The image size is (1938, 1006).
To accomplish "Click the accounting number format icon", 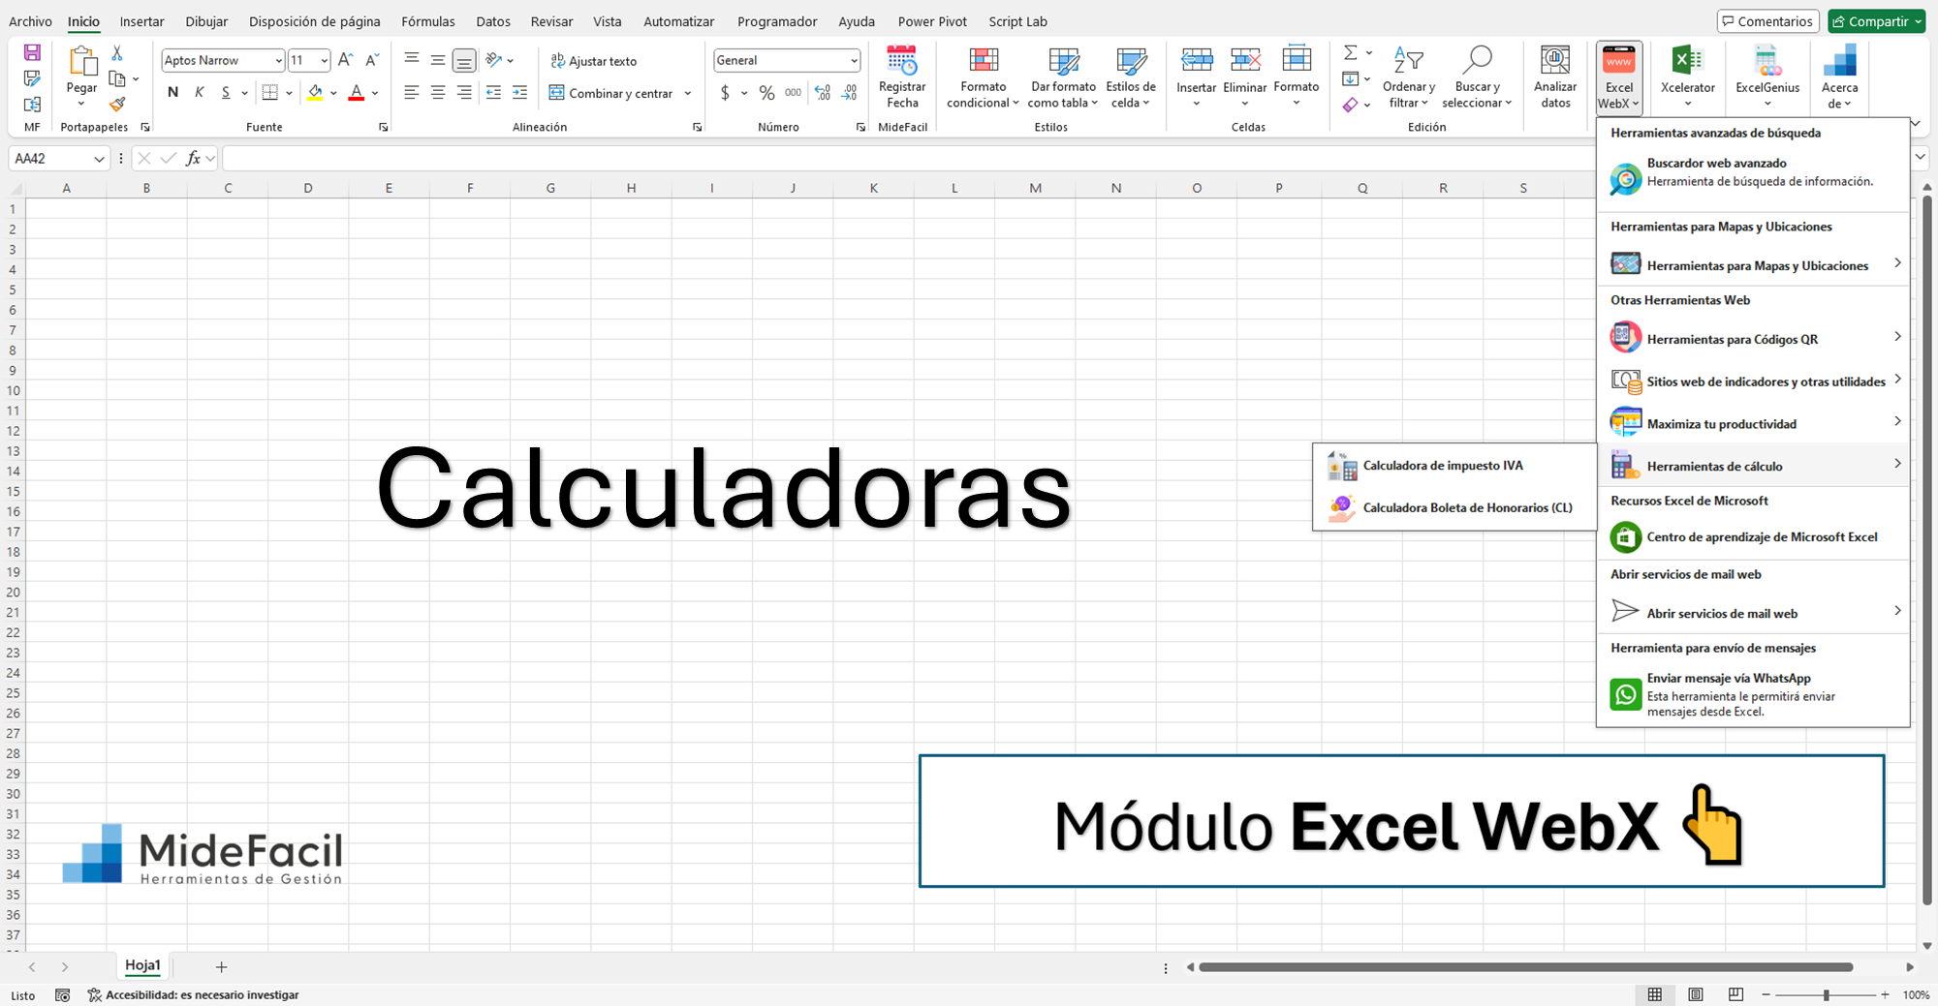I will [x=725, y=93].
